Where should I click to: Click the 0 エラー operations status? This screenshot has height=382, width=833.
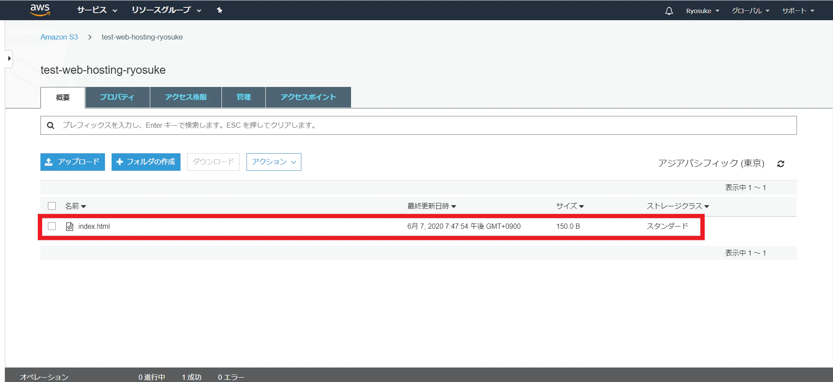231,377
